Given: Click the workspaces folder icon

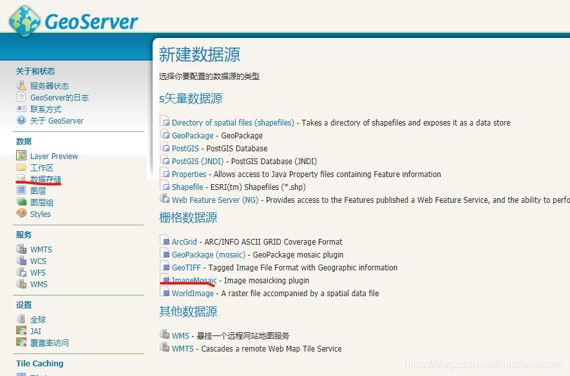Looking at the screenshot, I should [21, 167].
